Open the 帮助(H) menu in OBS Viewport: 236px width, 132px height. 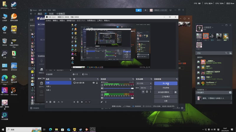[x=107, y=21]
